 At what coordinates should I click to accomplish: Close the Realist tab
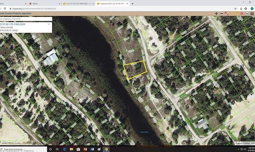tap(59, 3)
